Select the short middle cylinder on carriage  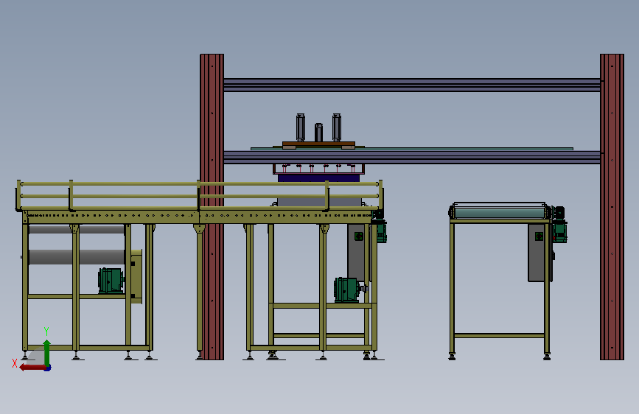pyautogui.click(x=318, y=133)
